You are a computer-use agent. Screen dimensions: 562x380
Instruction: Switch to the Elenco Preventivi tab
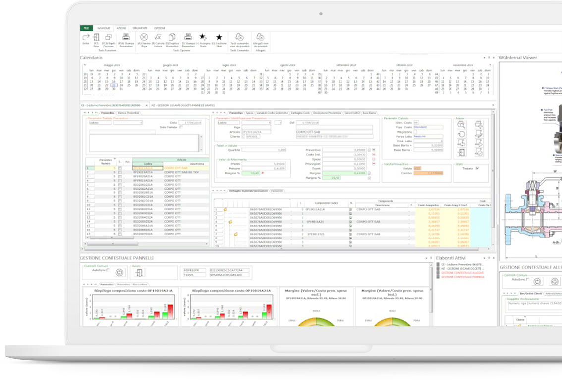click(128, 113)
